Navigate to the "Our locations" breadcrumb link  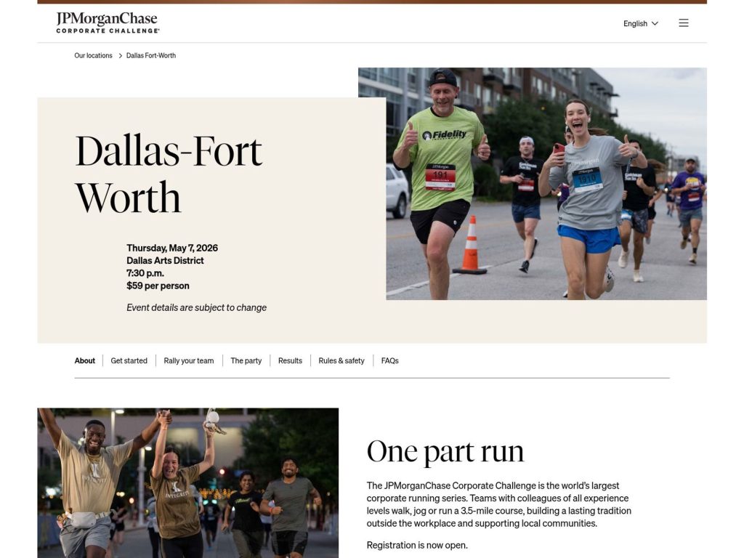(92, 55)
